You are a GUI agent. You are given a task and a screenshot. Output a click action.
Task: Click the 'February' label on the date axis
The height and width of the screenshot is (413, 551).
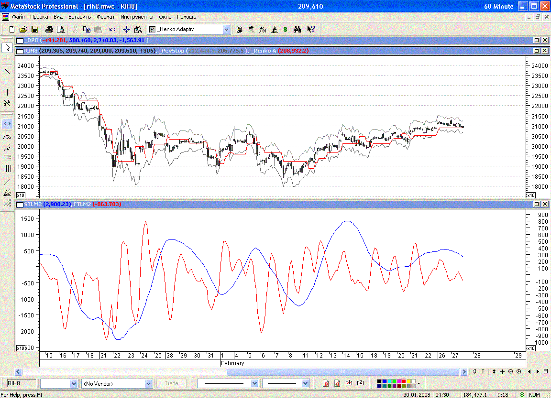click(232, 363)
